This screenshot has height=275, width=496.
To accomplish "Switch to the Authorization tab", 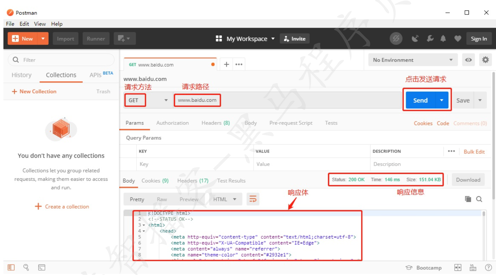I will click(x=172, y=123).
